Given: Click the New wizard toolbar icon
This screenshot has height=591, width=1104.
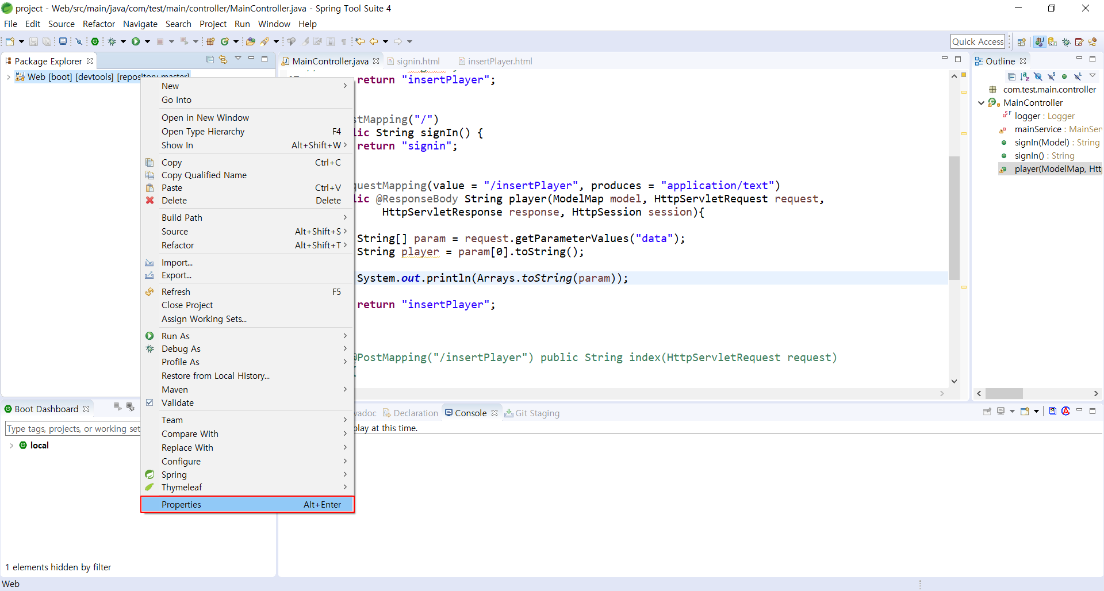Looking at the screenshot, I should pyautogui.click(x=10, y=41).
